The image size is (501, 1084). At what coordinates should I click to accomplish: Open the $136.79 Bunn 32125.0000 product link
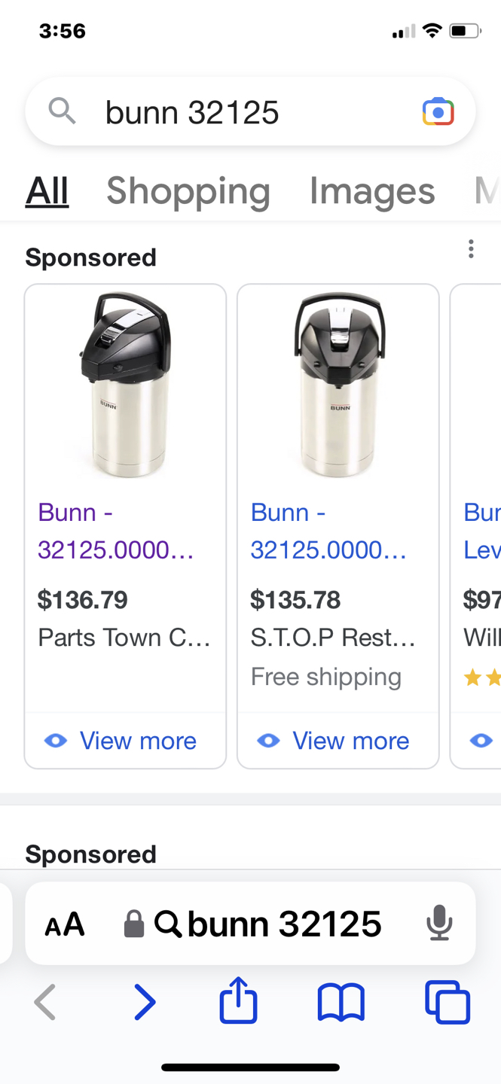point(116,531)
